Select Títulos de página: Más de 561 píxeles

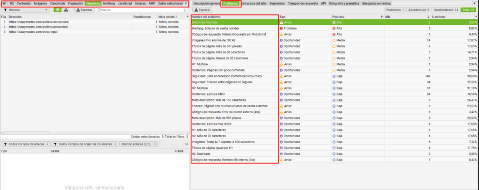pos(334,46)
